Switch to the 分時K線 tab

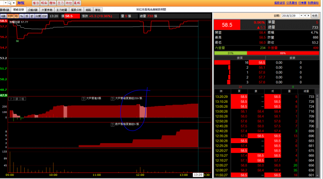[x=33, y=10]
